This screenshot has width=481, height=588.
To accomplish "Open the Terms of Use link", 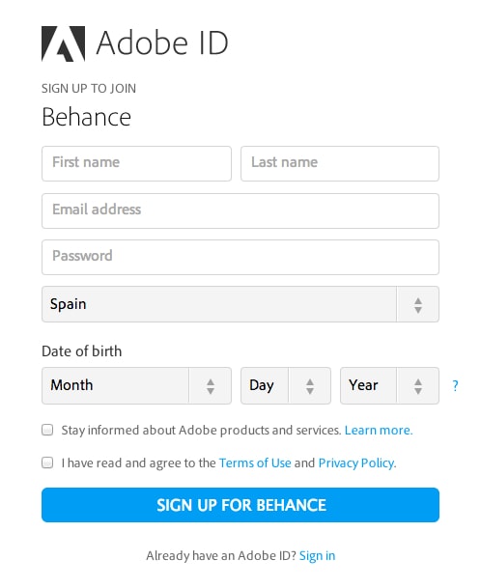I will point(255,463).
